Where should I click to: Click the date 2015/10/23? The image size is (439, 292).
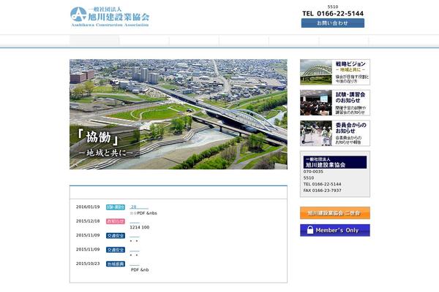[x=88, y=264]
